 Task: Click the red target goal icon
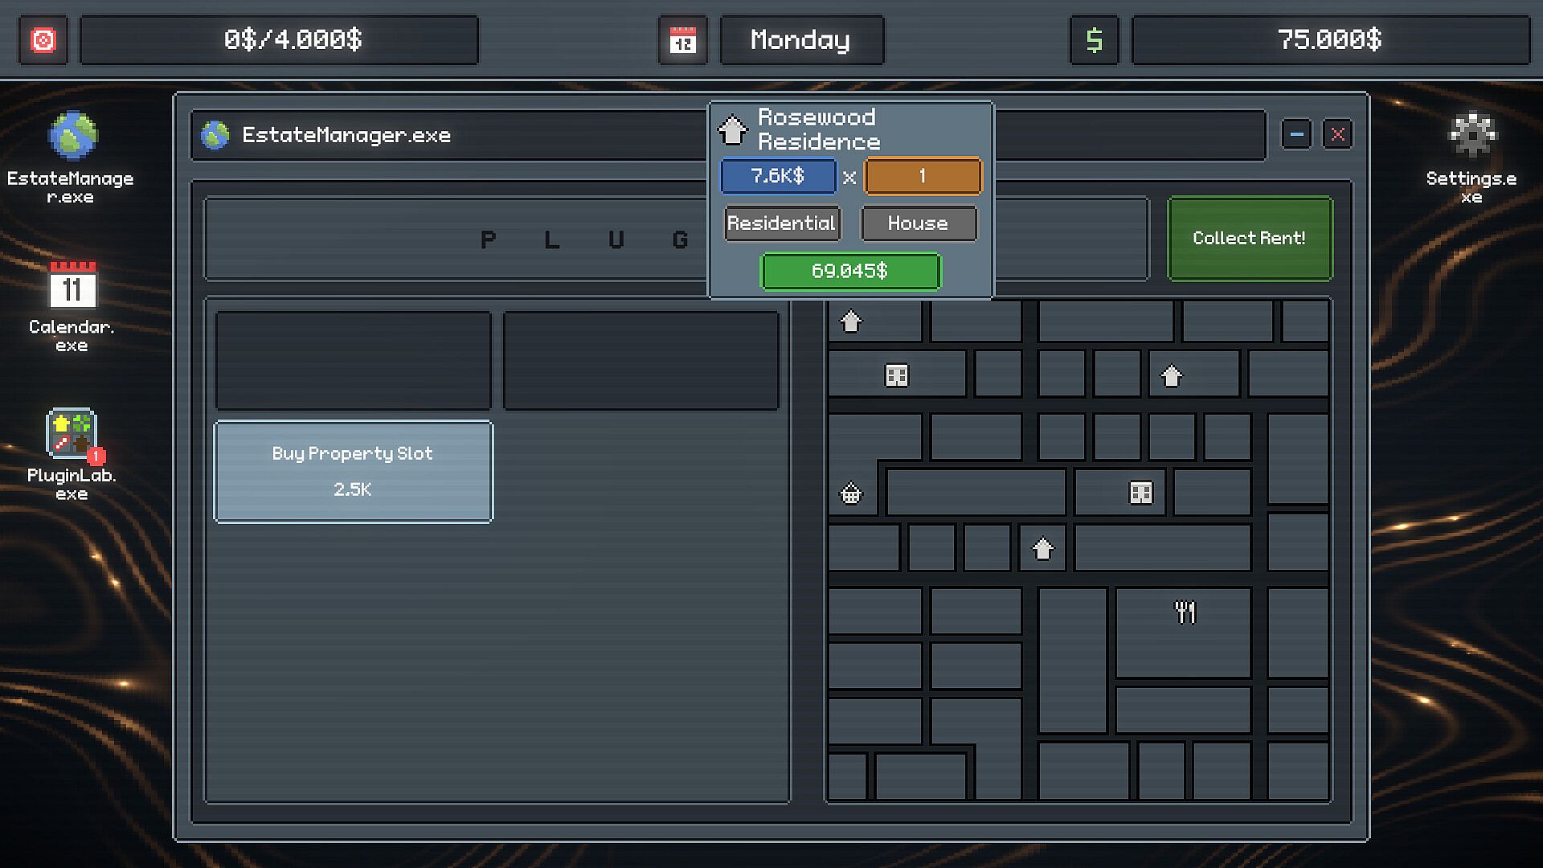coord(43,39)
